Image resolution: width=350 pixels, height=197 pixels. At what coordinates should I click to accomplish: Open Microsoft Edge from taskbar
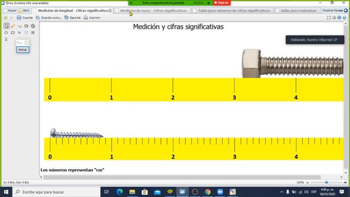119,192
